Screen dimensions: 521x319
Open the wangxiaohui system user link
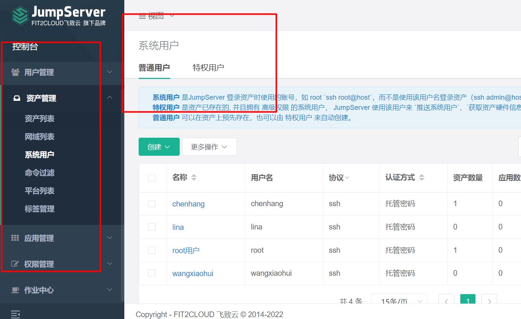(193, 274)
